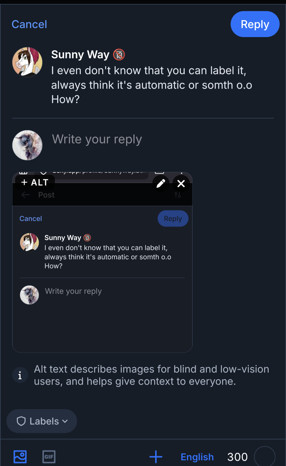Remove the attached image with X icon
The height and width of the screenshot is (466, 286).
[x=181, y=183]
